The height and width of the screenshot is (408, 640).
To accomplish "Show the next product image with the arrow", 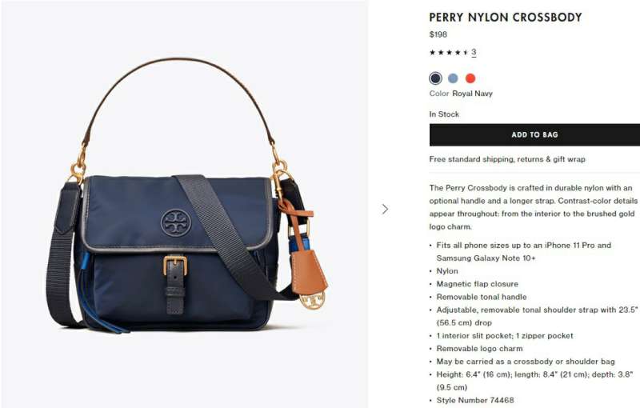I will coord(385,210).
